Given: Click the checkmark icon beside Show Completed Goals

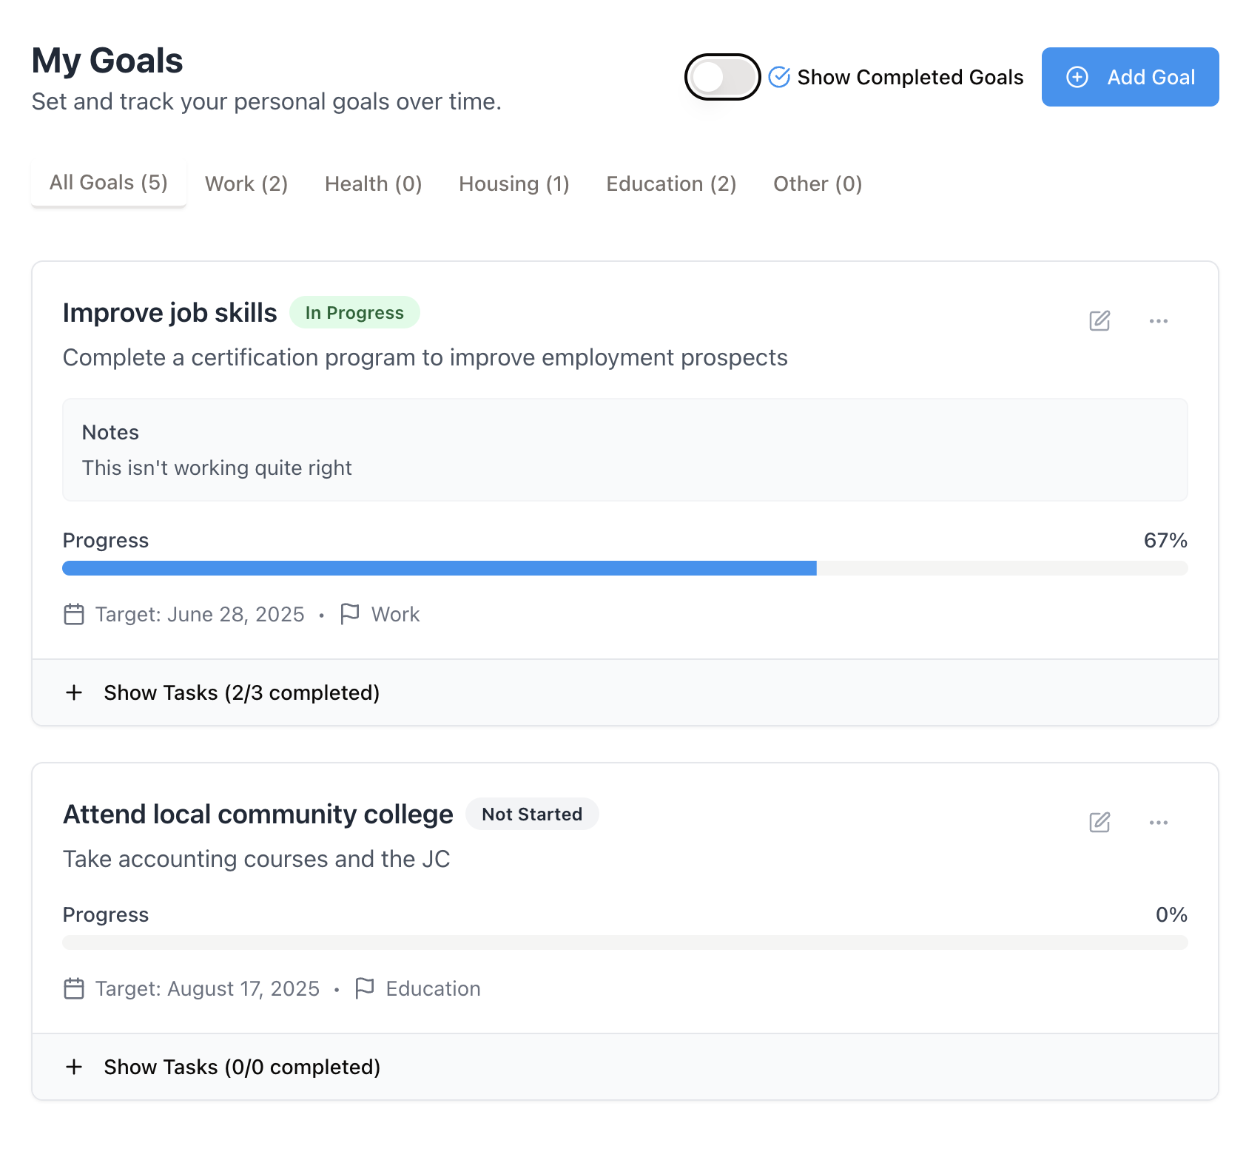Looking at the screenshot, I should tap(779, 77).
